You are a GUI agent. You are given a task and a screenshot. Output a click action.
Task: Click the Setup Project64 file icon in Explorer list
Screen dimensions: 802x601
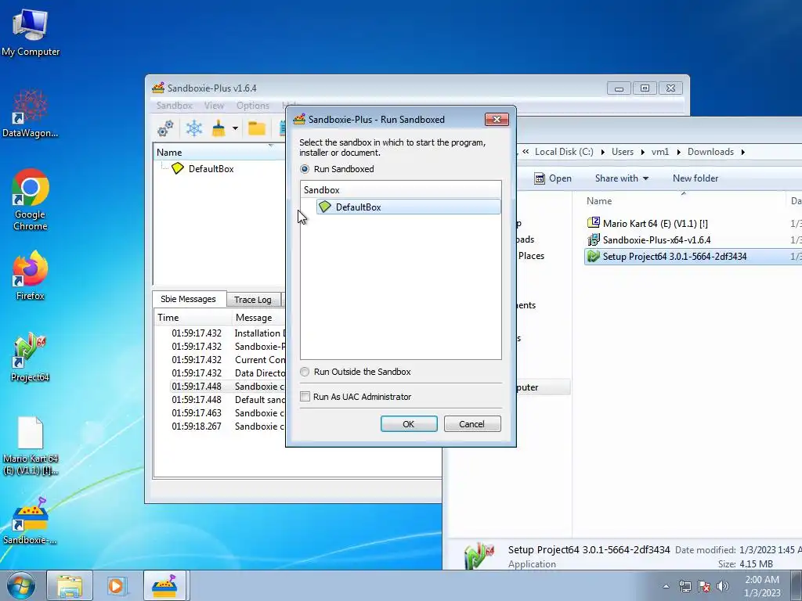[594, 256]
